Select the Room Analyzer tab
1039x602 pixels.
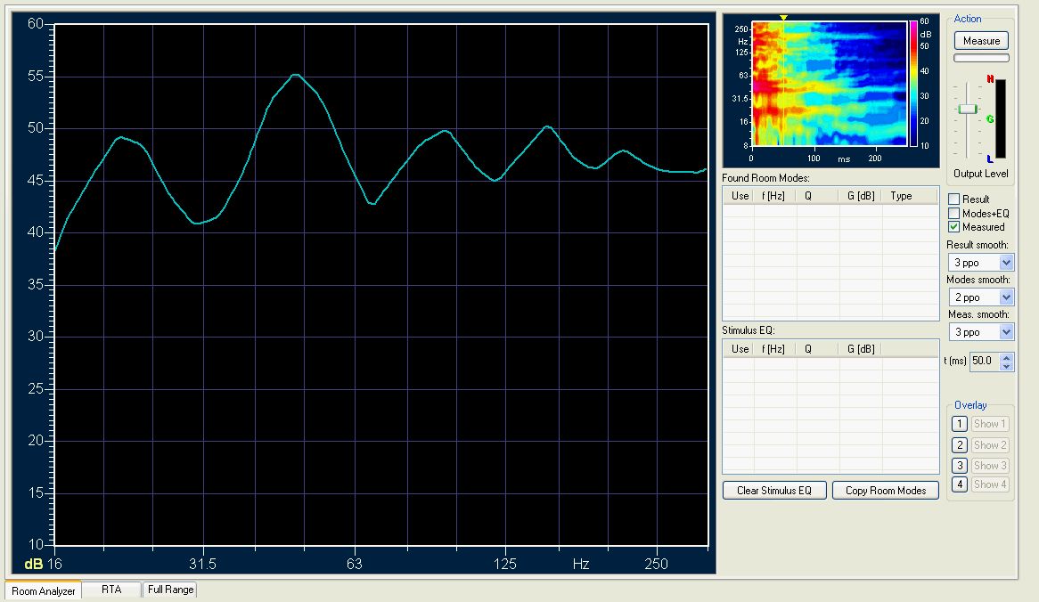(43, 591)
